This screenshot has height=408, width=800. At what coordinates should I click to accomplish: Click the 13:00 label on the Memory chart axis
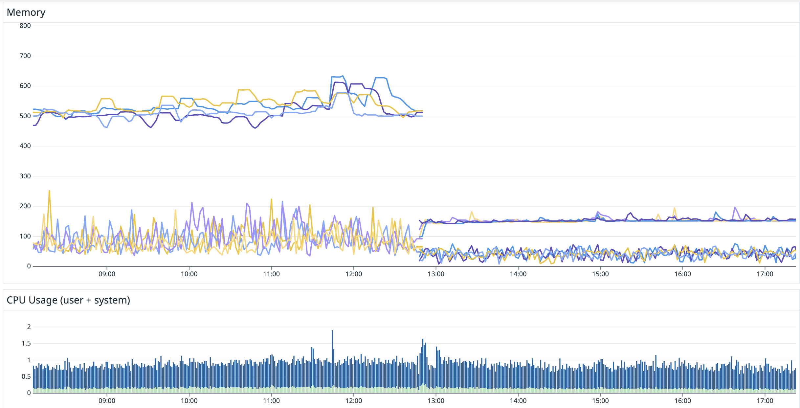coord(436,274)
